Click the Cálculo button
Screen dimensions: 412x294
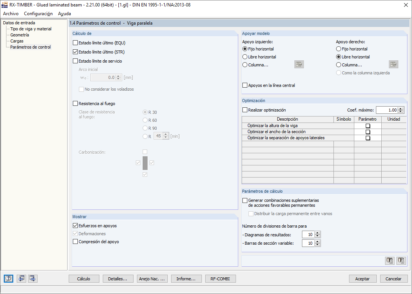point(84,279)
